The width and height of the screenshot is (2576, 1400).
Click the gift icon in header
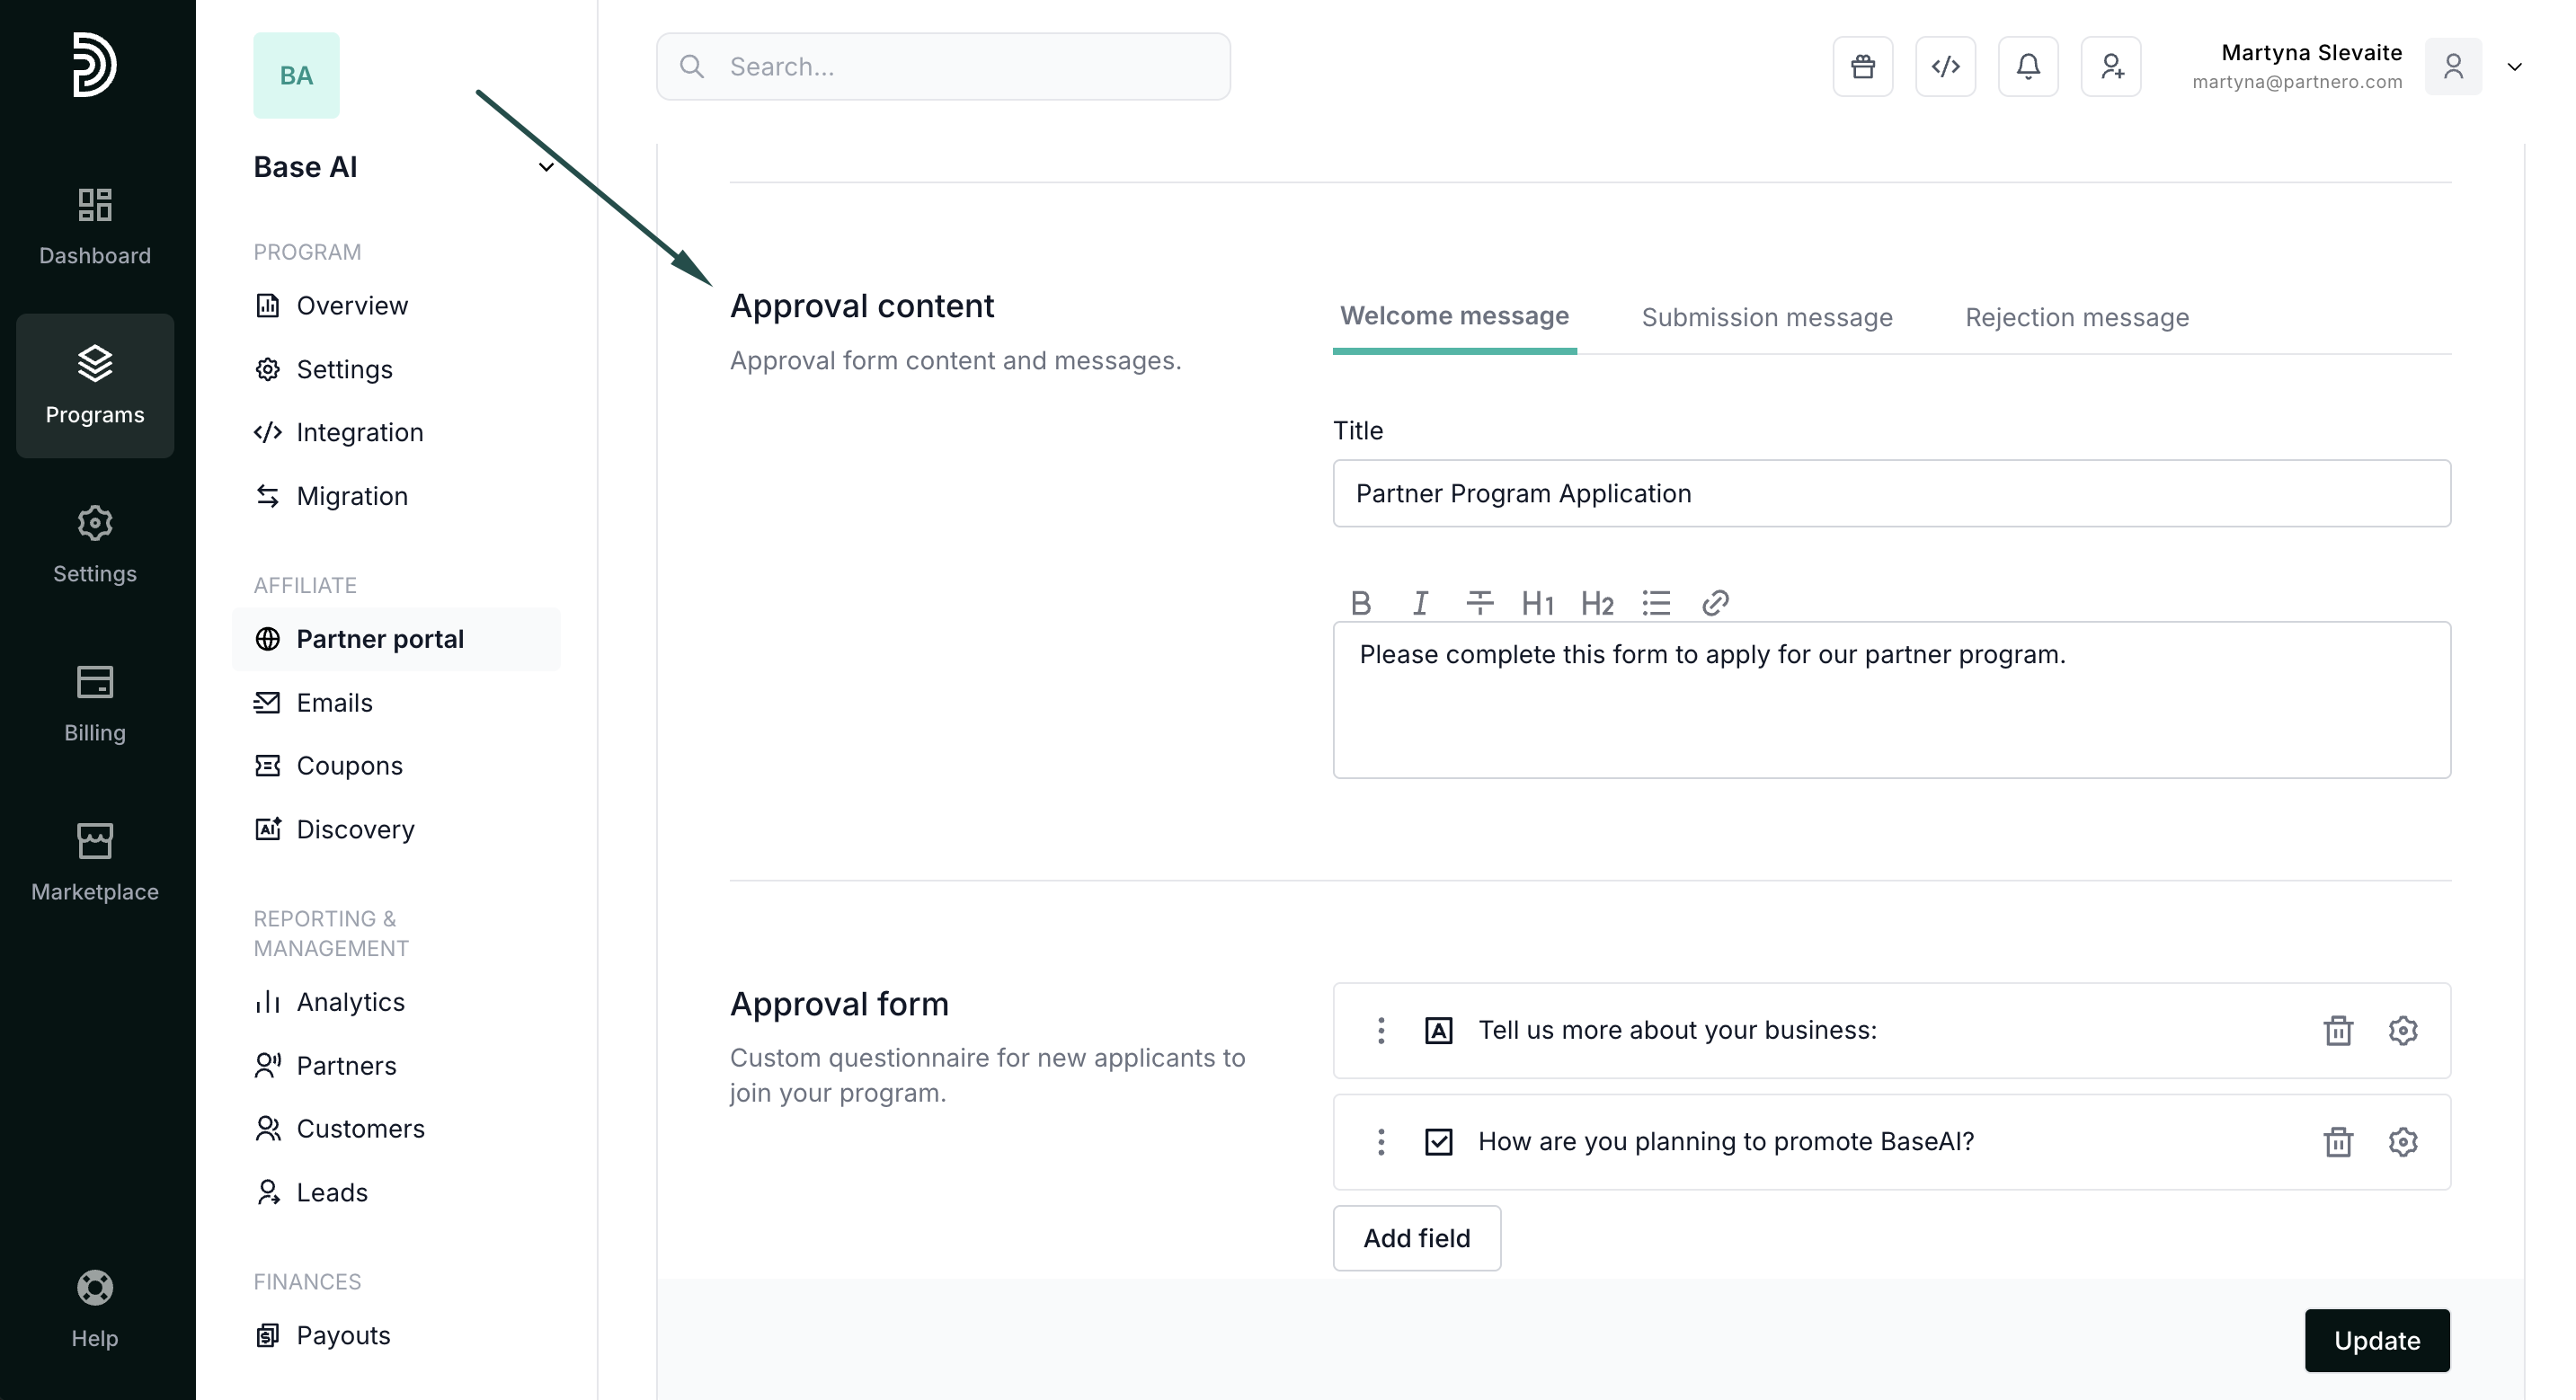point(1862,67)
